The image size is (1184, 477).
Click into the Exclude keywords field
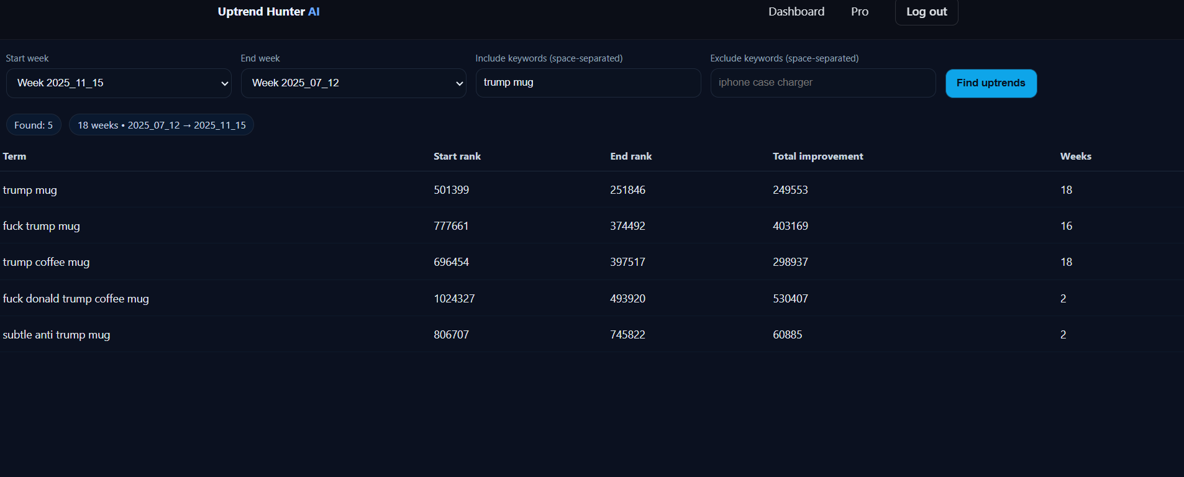coord(822,83)
